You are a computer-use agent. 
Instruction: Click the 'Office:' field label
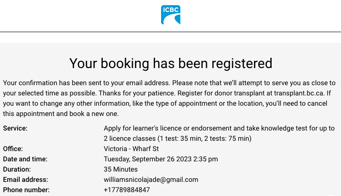point(13,149)
